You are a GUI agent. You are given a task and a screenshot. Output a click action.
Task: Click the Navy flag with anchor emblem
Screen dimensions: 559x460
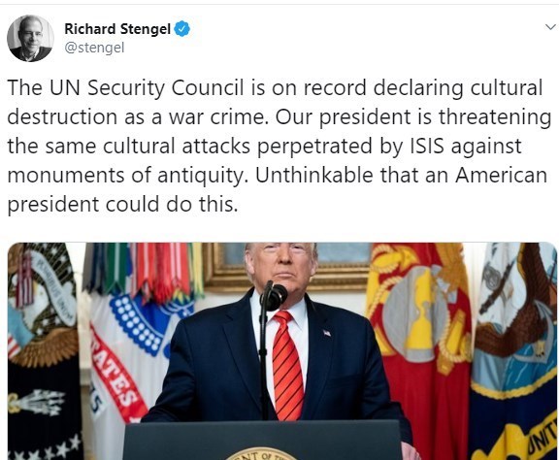coord(514,351)
